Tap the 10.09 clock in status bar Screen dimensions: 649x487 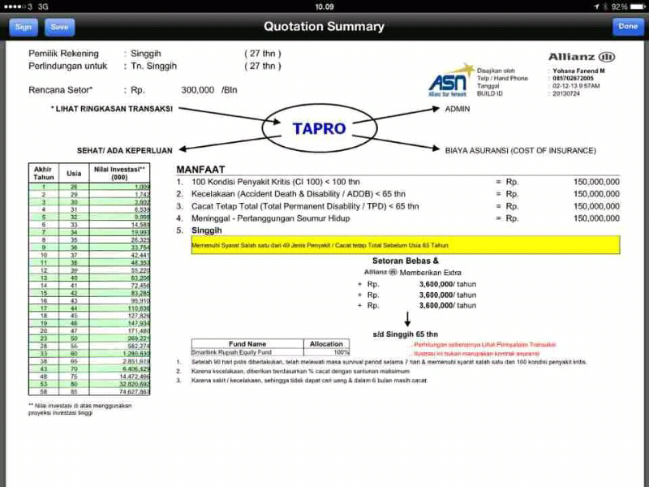[x=324, y=6]
